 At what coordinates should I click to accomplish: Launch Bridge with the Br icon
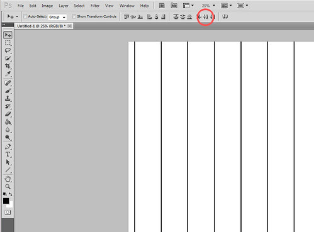click(x=162, y=6)
